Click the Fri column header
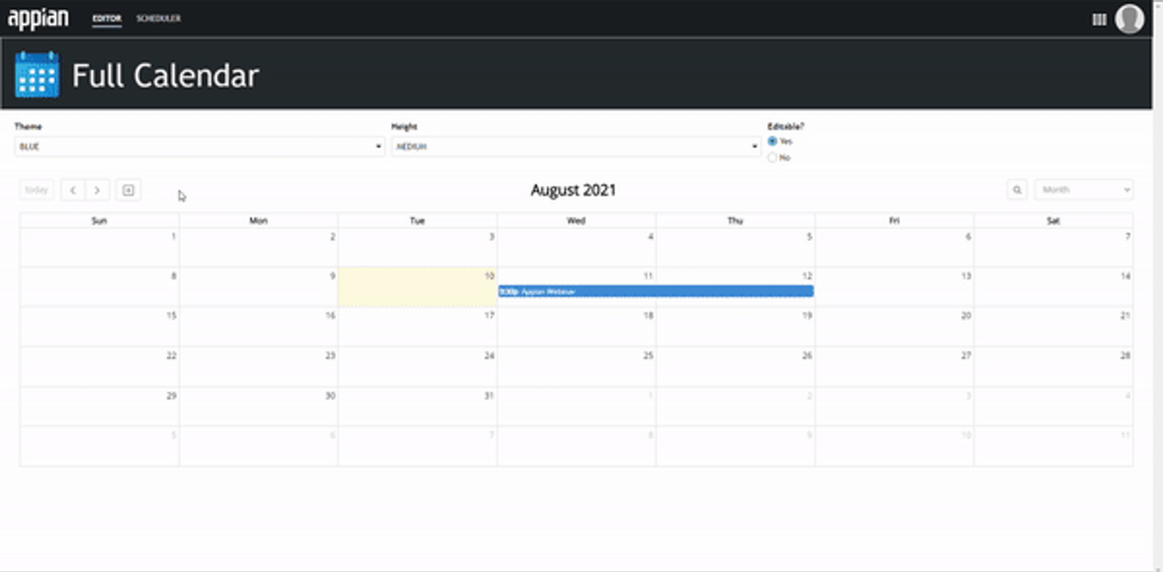1163x572 pixels. coord(894,221)
